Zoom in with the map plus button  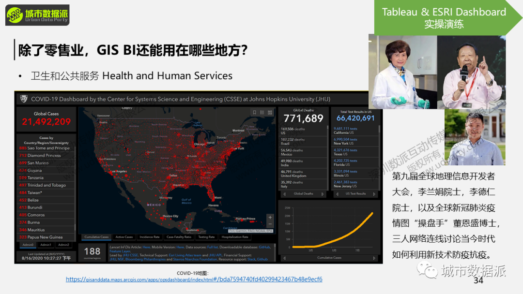(270, 218)
